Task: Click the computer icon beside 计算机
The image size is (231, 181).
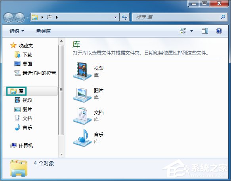Action: (x=13, y=145)
